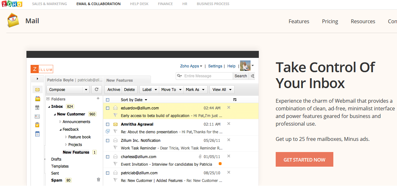Expand the Feature book folder
The width and height of the screenshot is (397, 194).
66,137
